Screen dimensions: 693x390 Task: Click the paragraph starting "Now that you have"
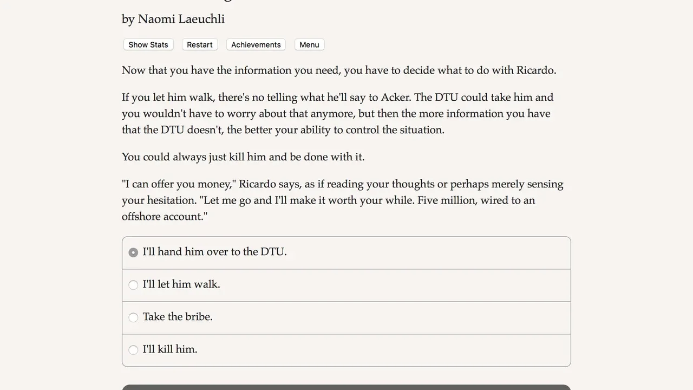click(x=339, y=70)
